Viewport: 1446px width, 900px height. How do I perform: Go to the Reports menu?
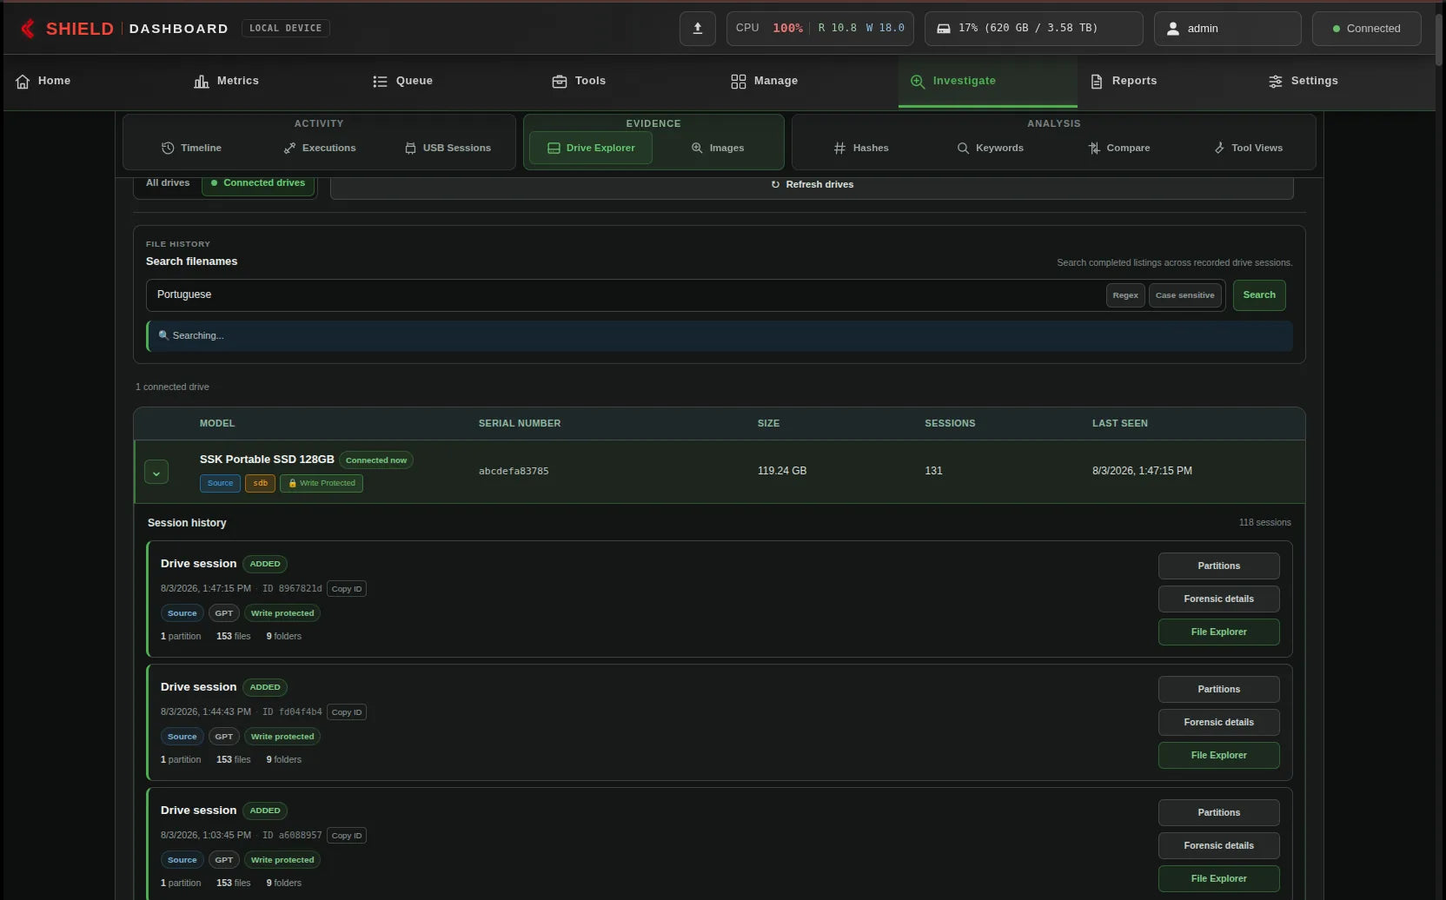[x=1123, y=82]
